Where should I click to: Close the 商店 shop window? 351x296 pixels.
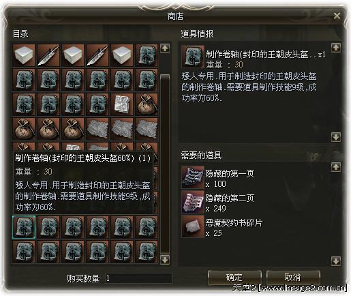(337, 16)
